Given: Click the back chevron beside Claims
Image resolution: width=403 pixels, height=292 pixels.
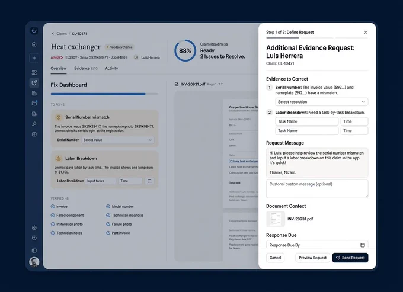Looking at the screenshot, I should tap(53, 34).
